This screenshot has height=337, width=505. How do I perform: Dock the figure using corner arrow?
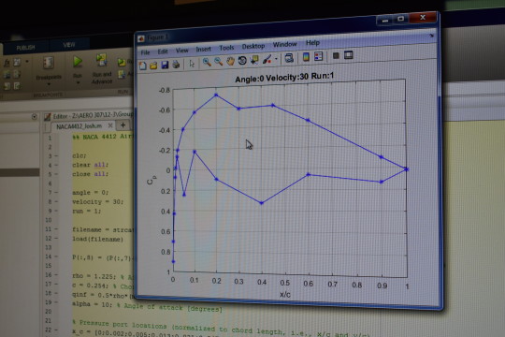pos(431,36)
